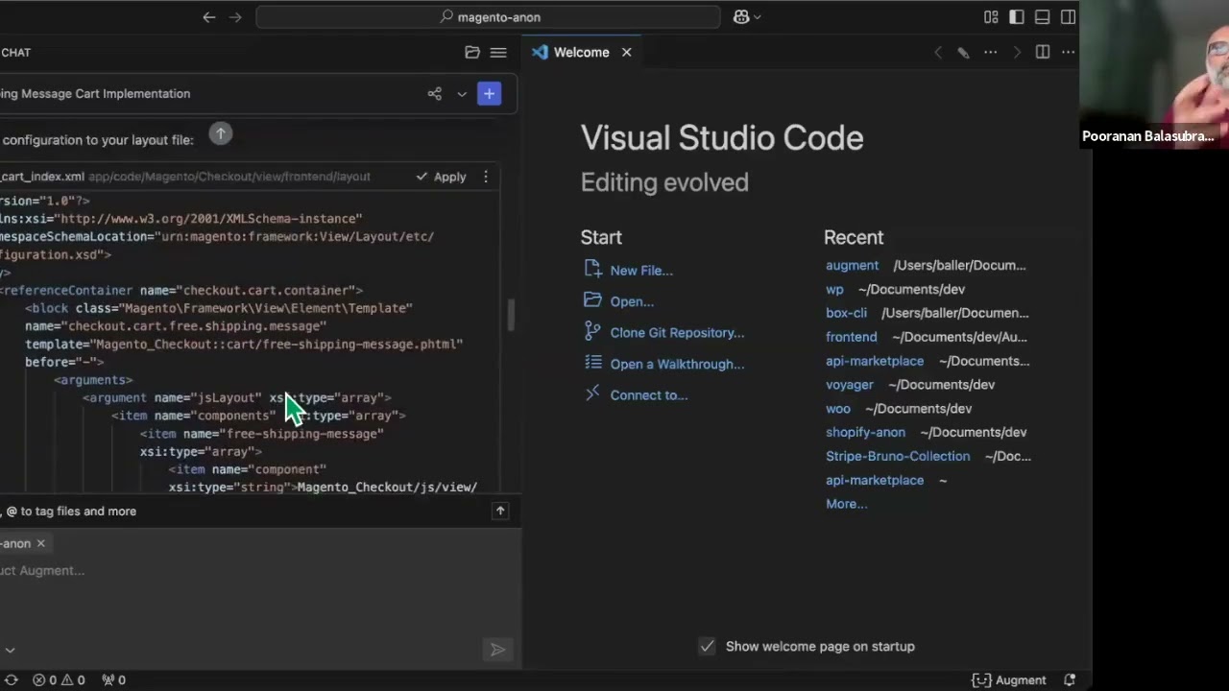Go back with the navigation arrow
1229x691 pixels.
pyautogui.click(x=209, y=17)
